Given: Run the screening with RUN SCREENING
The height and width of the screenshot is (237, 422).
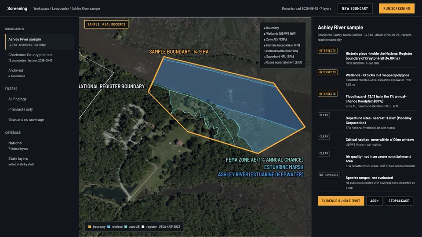Looking at the screenshot, I should pos(397,8).
